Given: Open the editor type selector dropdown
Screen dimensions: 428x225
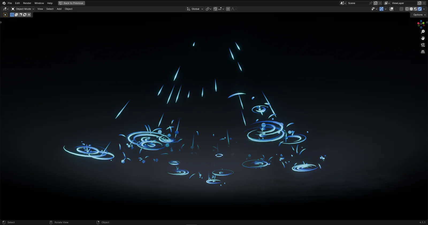Looking at the screenshot, I should pyautogui.click(x=6, y=9).
